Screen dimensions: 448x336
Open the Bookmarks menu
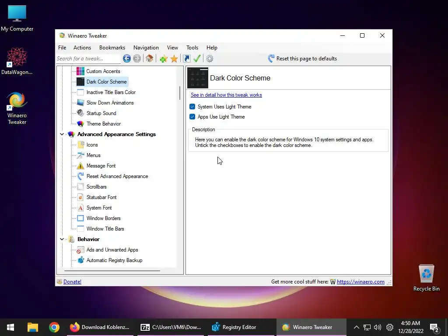pyautogui.click(x=112, y=48)
